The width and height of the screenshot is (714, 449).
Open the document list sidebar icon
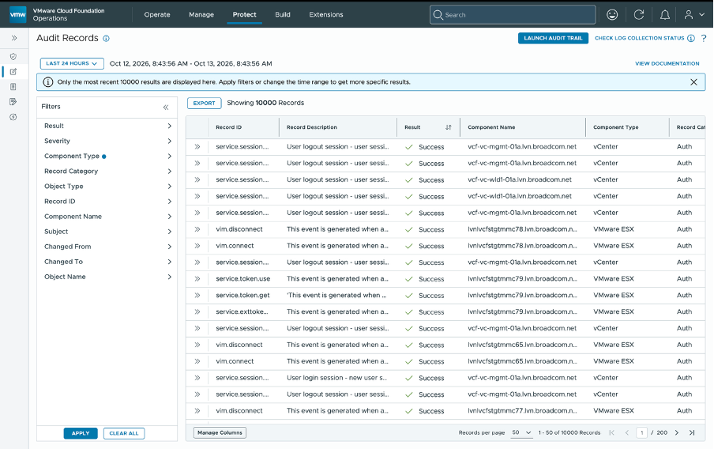[x=13, y=87]
